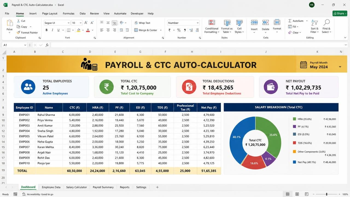Click the Insert cells icon
350x197 pixels.
(x=254, y=23)
